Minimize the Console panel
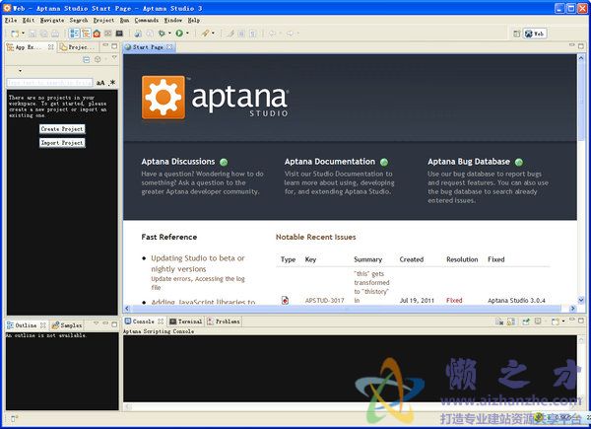 (x=571, y=320)
